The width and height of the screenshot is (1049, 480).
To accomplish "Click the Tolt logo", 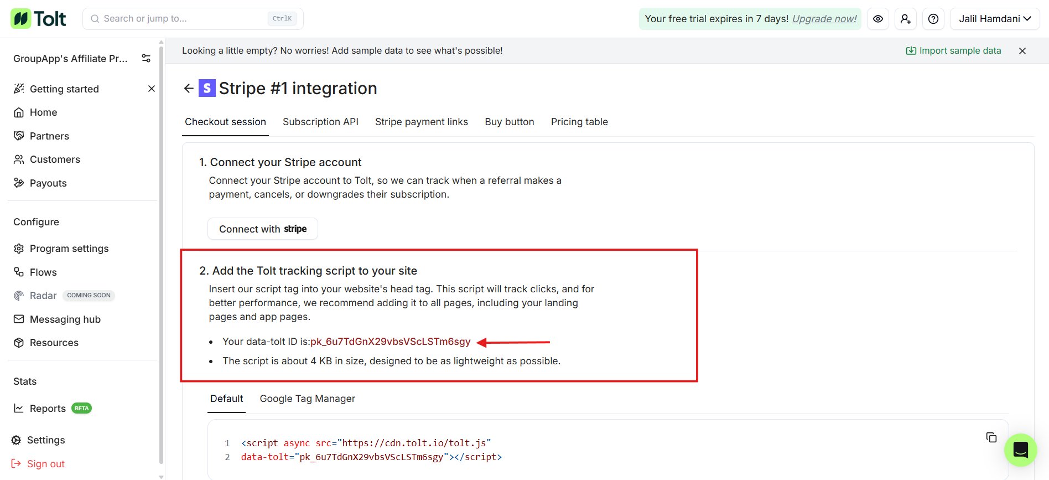I will (38, 19).
